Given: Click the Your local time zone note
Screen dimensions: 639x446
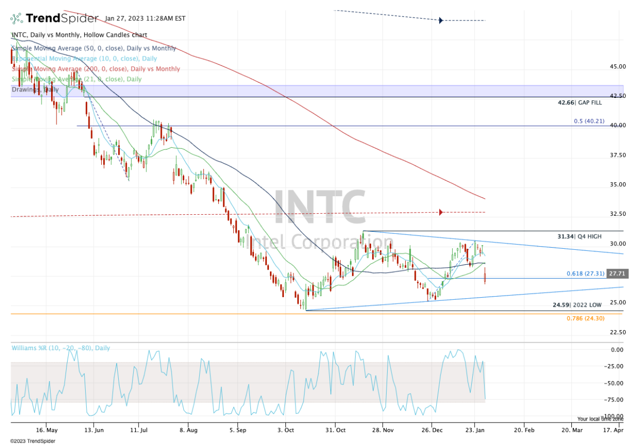Looking at the screenshot, I should click(600, 419).
